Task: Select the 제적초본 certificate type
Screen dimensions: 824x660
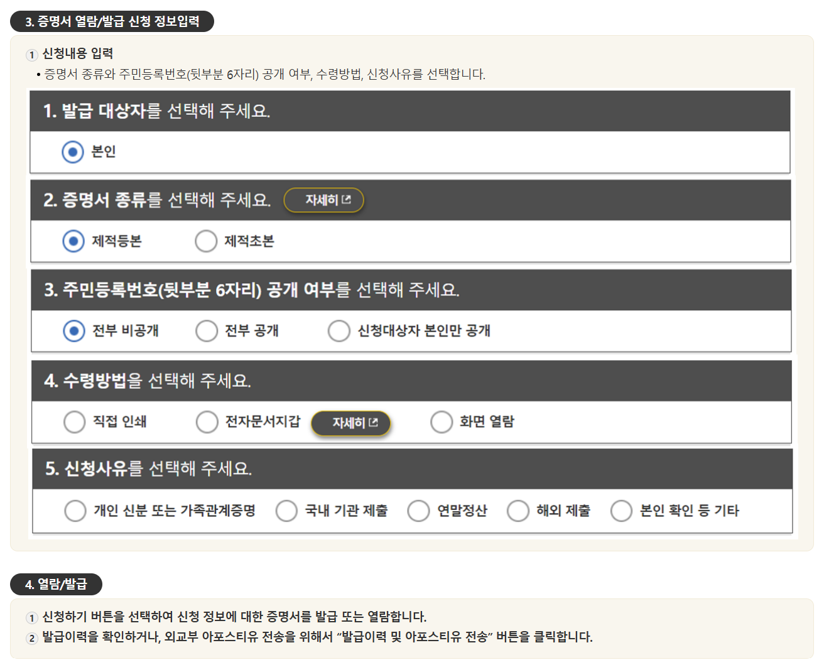Action: coord(206,241)
